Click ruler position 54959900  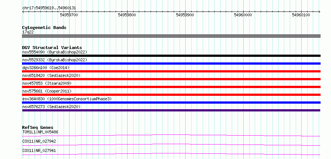(185, 15)
